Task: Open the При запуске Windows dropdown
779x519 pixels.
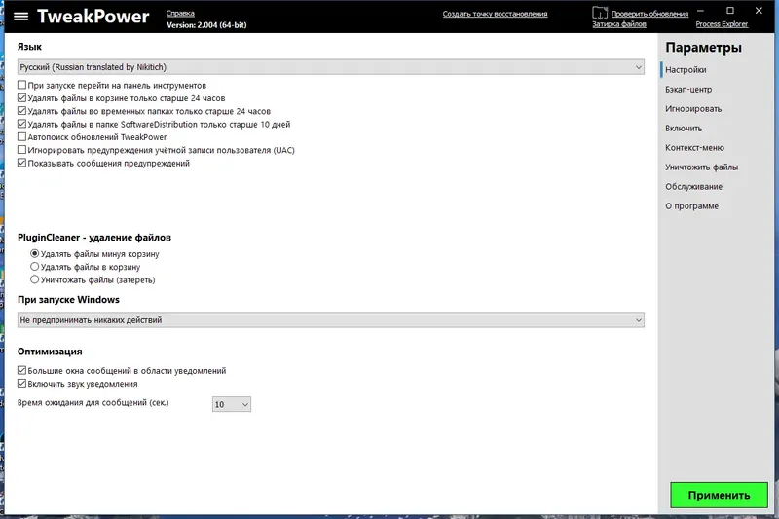Action: 331,319
